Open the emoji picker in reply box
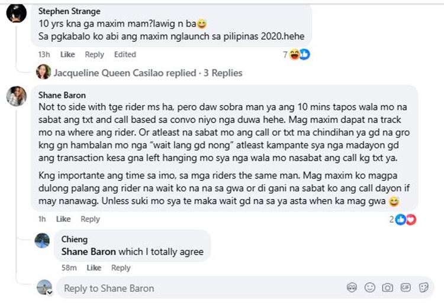The width and height of the screenshot is (444, 303). (x=370, y=288)
